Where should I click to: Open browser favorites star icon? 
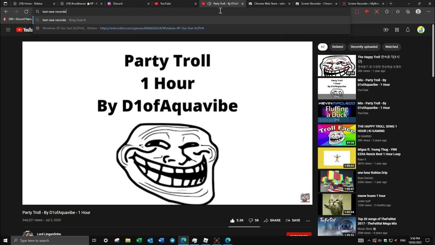pyautogui.click(x=398, y=11)
